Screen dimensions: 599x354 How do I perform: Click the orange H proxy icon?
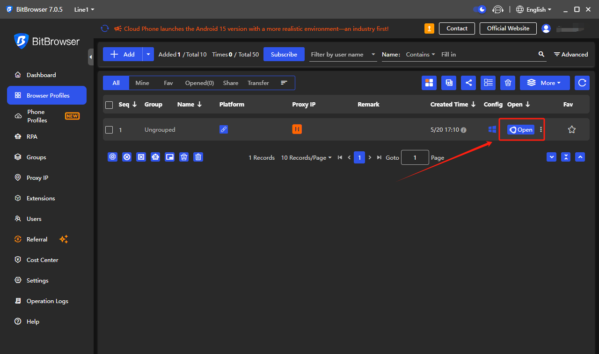(297, 129)
